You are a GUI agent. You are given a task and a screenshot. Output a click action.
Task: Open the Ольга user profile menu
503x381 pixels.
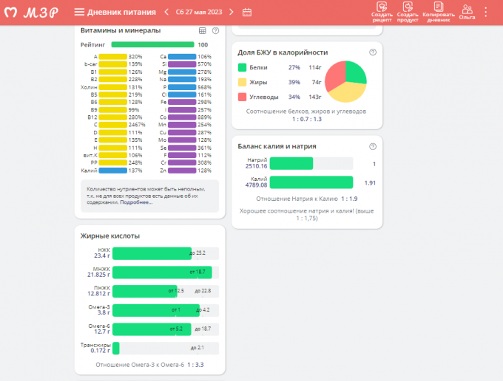click(467, 12)
